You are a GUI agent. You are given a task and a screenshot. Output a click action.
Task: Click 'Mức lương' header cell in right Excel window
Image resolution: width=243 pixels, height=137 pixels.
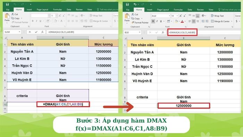pos(225,45)
